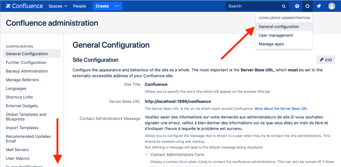Toggle the administration gear icon menu
Viewport: 341px width, 167px height.
(x=307, y=6)
